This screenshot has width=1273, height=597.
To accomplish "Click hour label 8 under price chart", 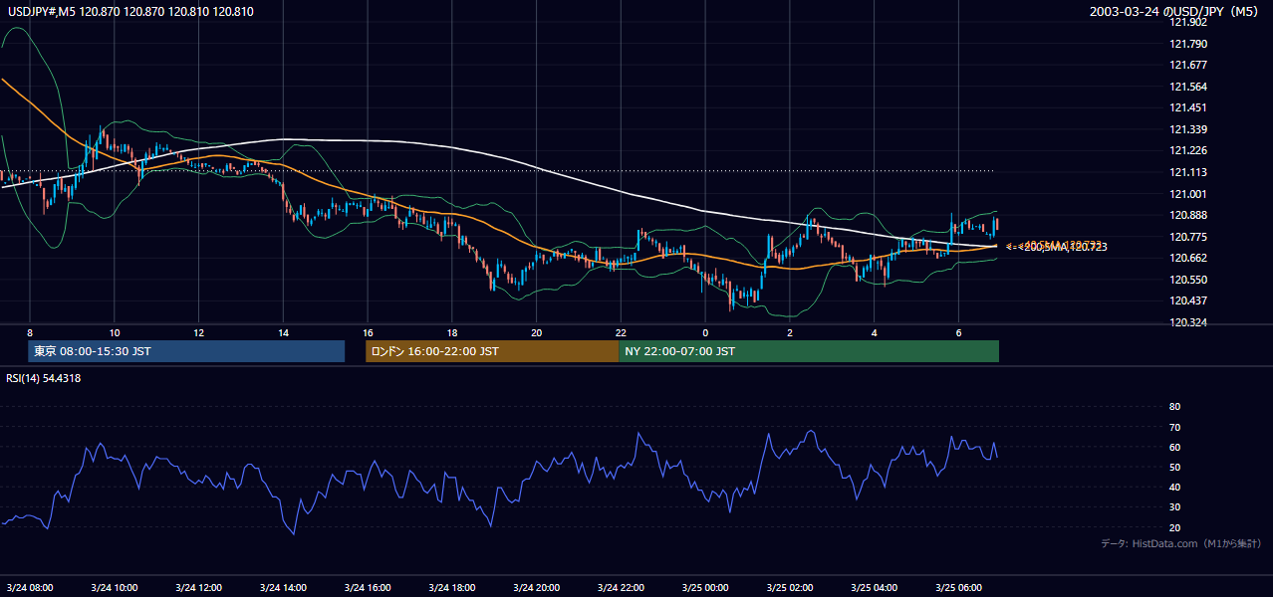I will click(30, 332).
